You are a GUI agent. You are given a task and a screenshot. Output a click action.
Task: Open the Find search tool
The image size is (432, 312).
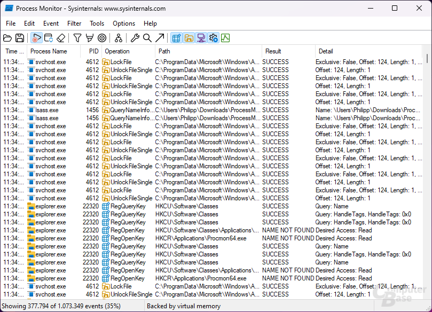147,38
